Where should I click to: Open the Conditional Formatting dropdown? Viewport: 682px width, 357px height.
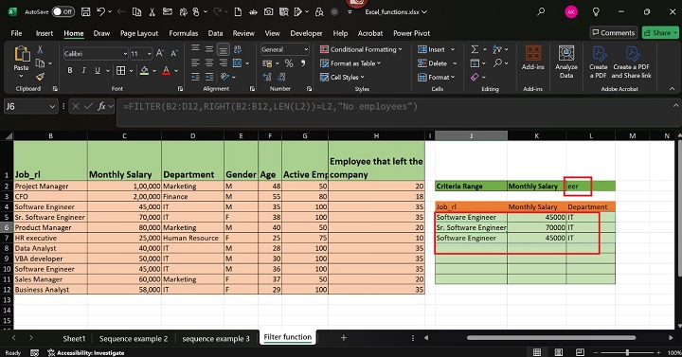point(361,49)
